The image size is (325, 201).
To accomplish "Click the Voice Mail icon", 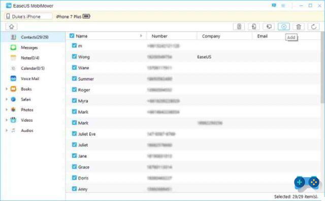I will coord(13,79).
